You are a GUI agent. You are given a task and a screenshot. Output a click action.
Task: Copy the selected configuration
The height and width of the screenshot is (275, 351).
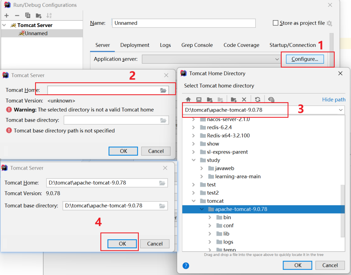coord(28,16)
